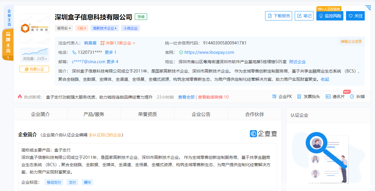This screenshot has width=375, height=191.
Task: Switch to the 企业简介 tab
Action: click(40, 114)
